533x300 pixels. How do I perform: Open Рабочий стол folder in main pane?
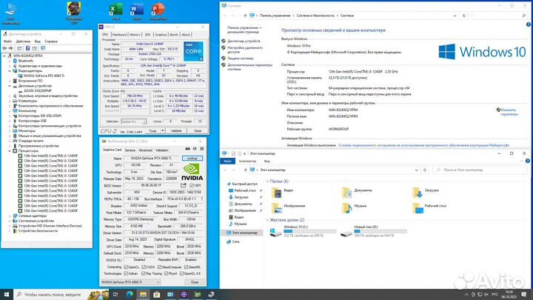coord(429,207)
